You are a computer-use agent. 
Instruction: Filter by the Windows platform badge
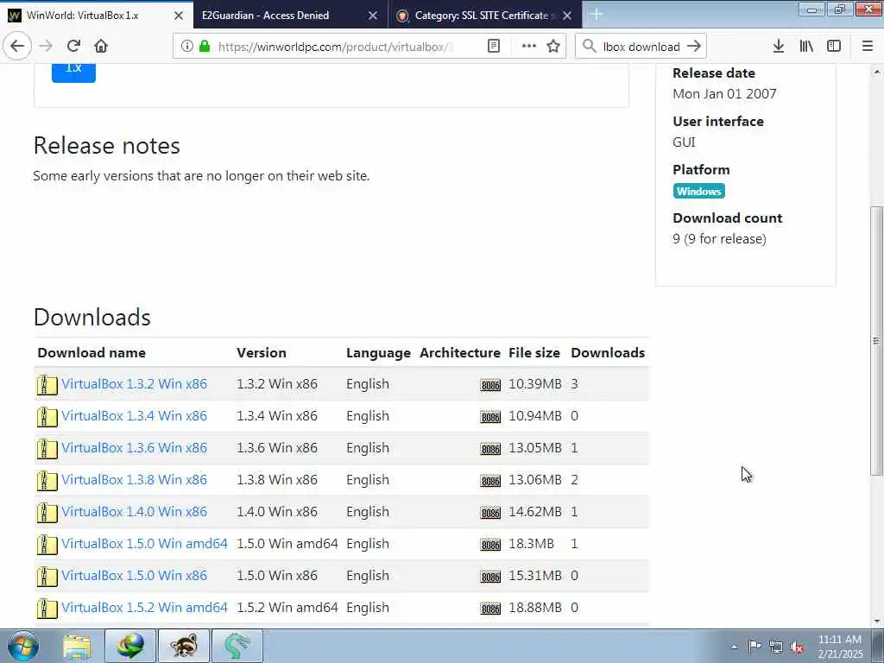(698, 191)
